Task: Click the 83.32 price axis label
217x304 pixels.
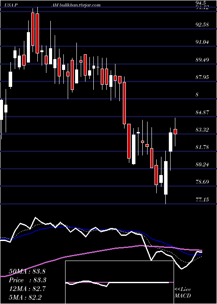Action: point(202,130)
